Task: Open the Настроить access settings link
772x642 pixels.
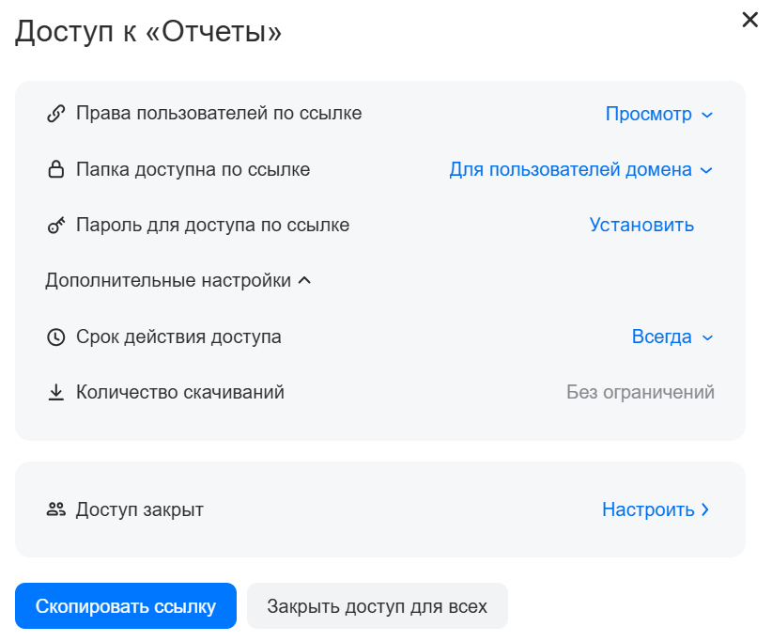Action: (x=648, y=509)
